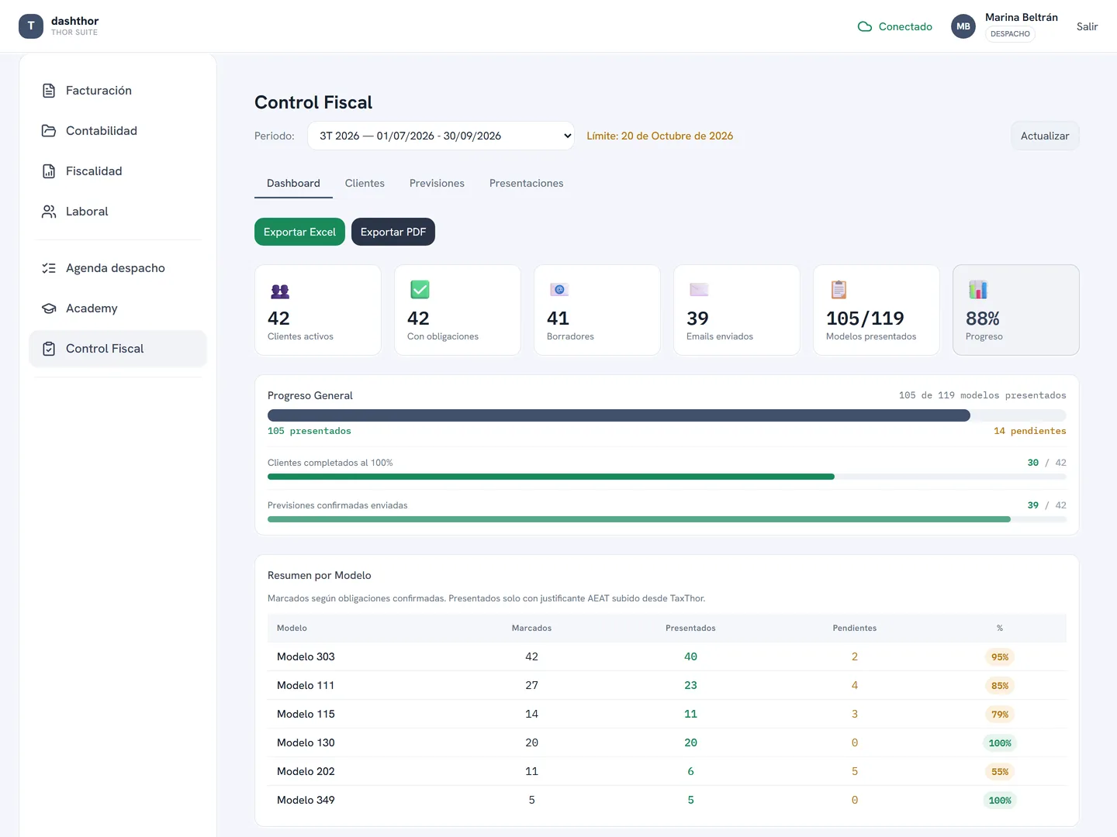Image resolution: width=1117 pixels, height=837 pixels.
Task: Click the Exportar Excel button
Action: tap(299, 232)
